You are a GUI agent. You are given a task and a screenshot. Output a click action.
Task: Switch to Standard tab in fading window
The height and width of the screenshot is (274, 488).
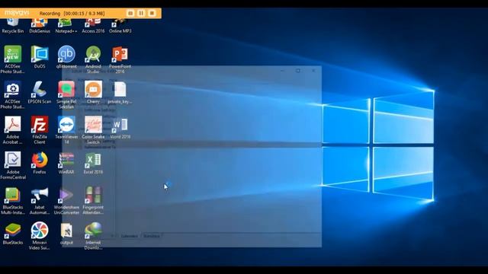coord(152,236)
